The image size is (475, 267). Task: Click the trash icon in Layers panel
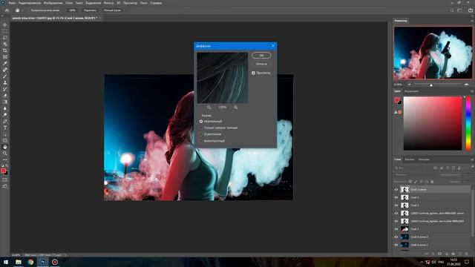coord(466,254)
